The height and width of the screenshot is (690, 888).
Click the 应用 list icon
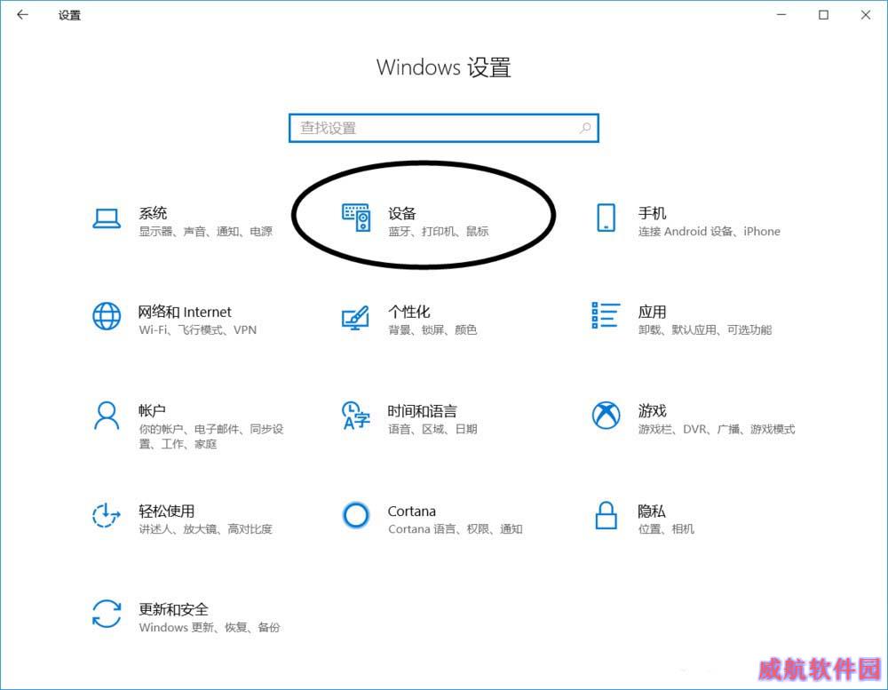tap(606, 315)
